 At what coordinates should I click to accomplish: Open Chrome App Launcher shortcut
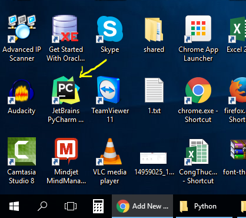pyautogui.click(x=198, y=29)
